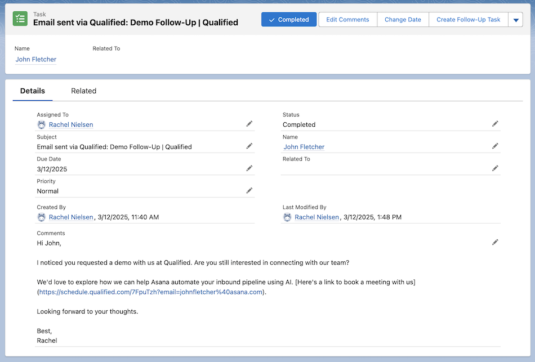
Task: Click the 'I noticed you requested a demo' line
Action: pyautogui.click(x=193, y=263)
